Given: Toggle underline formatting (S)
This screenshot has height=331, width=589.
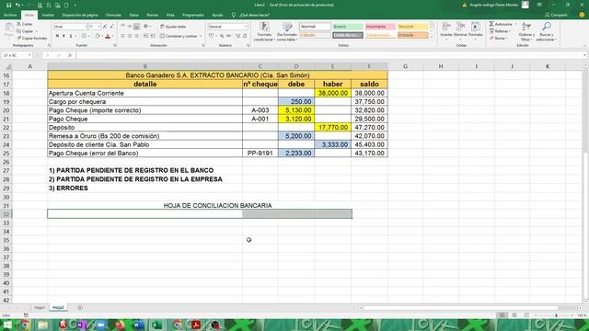Looking at the screenshot, I should coord(70,36).
